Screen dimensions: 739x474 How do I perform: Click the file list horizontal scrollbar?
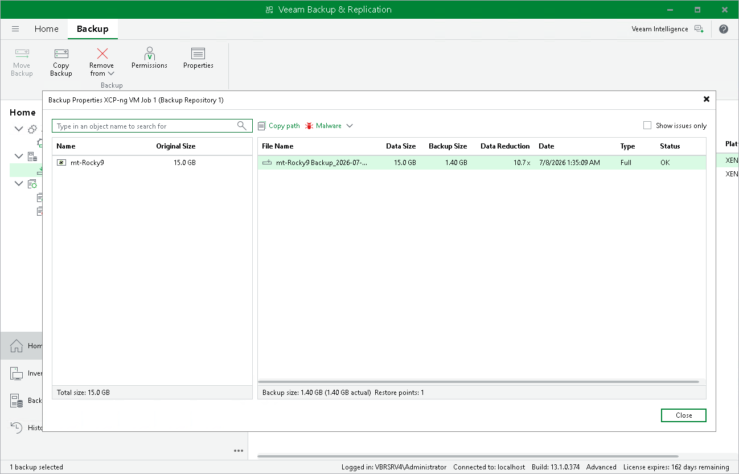(478, 382)
